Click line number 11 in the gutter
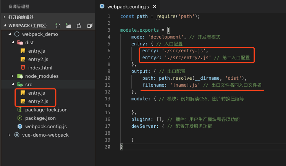The width and height of the screenshot is (286, 166). coord(107,85)
